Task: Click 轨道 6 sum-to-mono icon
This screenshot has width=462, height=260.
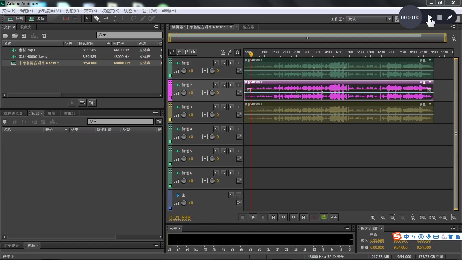Action: [x=239, y=181]
